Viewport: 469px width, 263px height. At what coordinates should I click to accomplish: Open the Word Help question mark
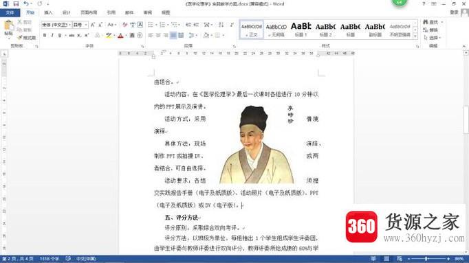point(424,4)
